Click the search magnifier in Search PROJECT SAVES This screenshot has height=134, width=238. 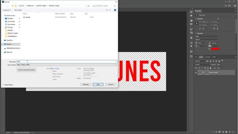click(x=115, y=6)
